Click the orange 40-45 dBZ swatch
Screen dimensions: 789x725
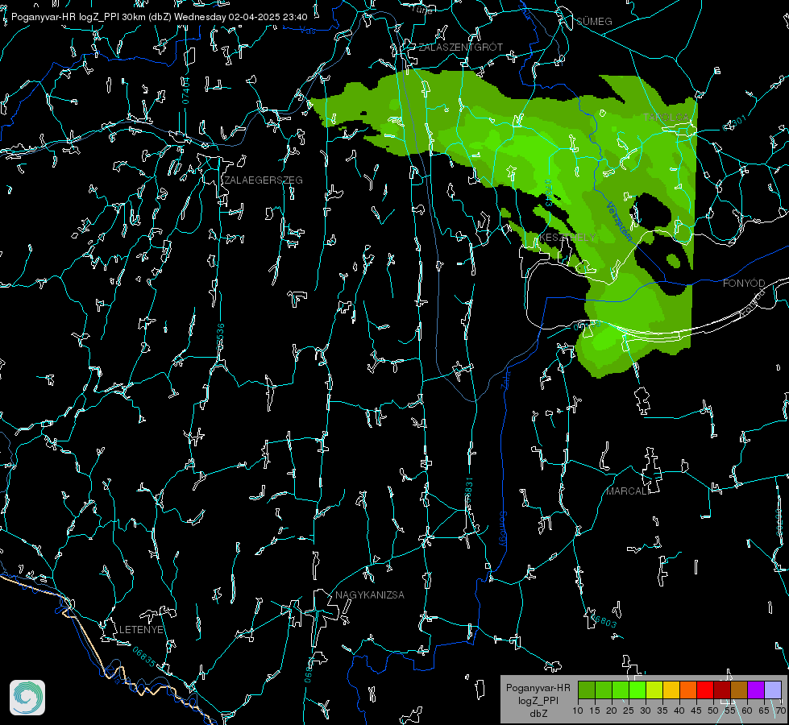(x=688, y=690)
